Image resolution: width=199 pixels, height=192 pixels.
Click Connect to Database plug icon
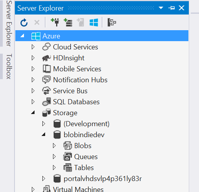55,22
